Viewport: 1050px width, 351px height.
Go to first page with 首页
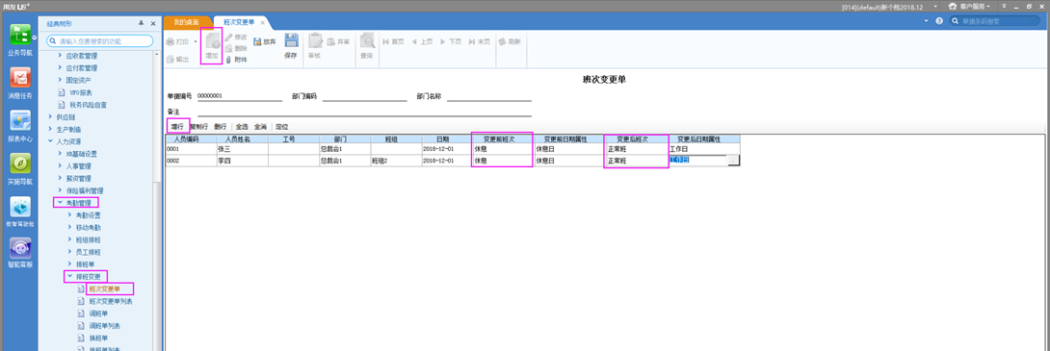point(393,41)
